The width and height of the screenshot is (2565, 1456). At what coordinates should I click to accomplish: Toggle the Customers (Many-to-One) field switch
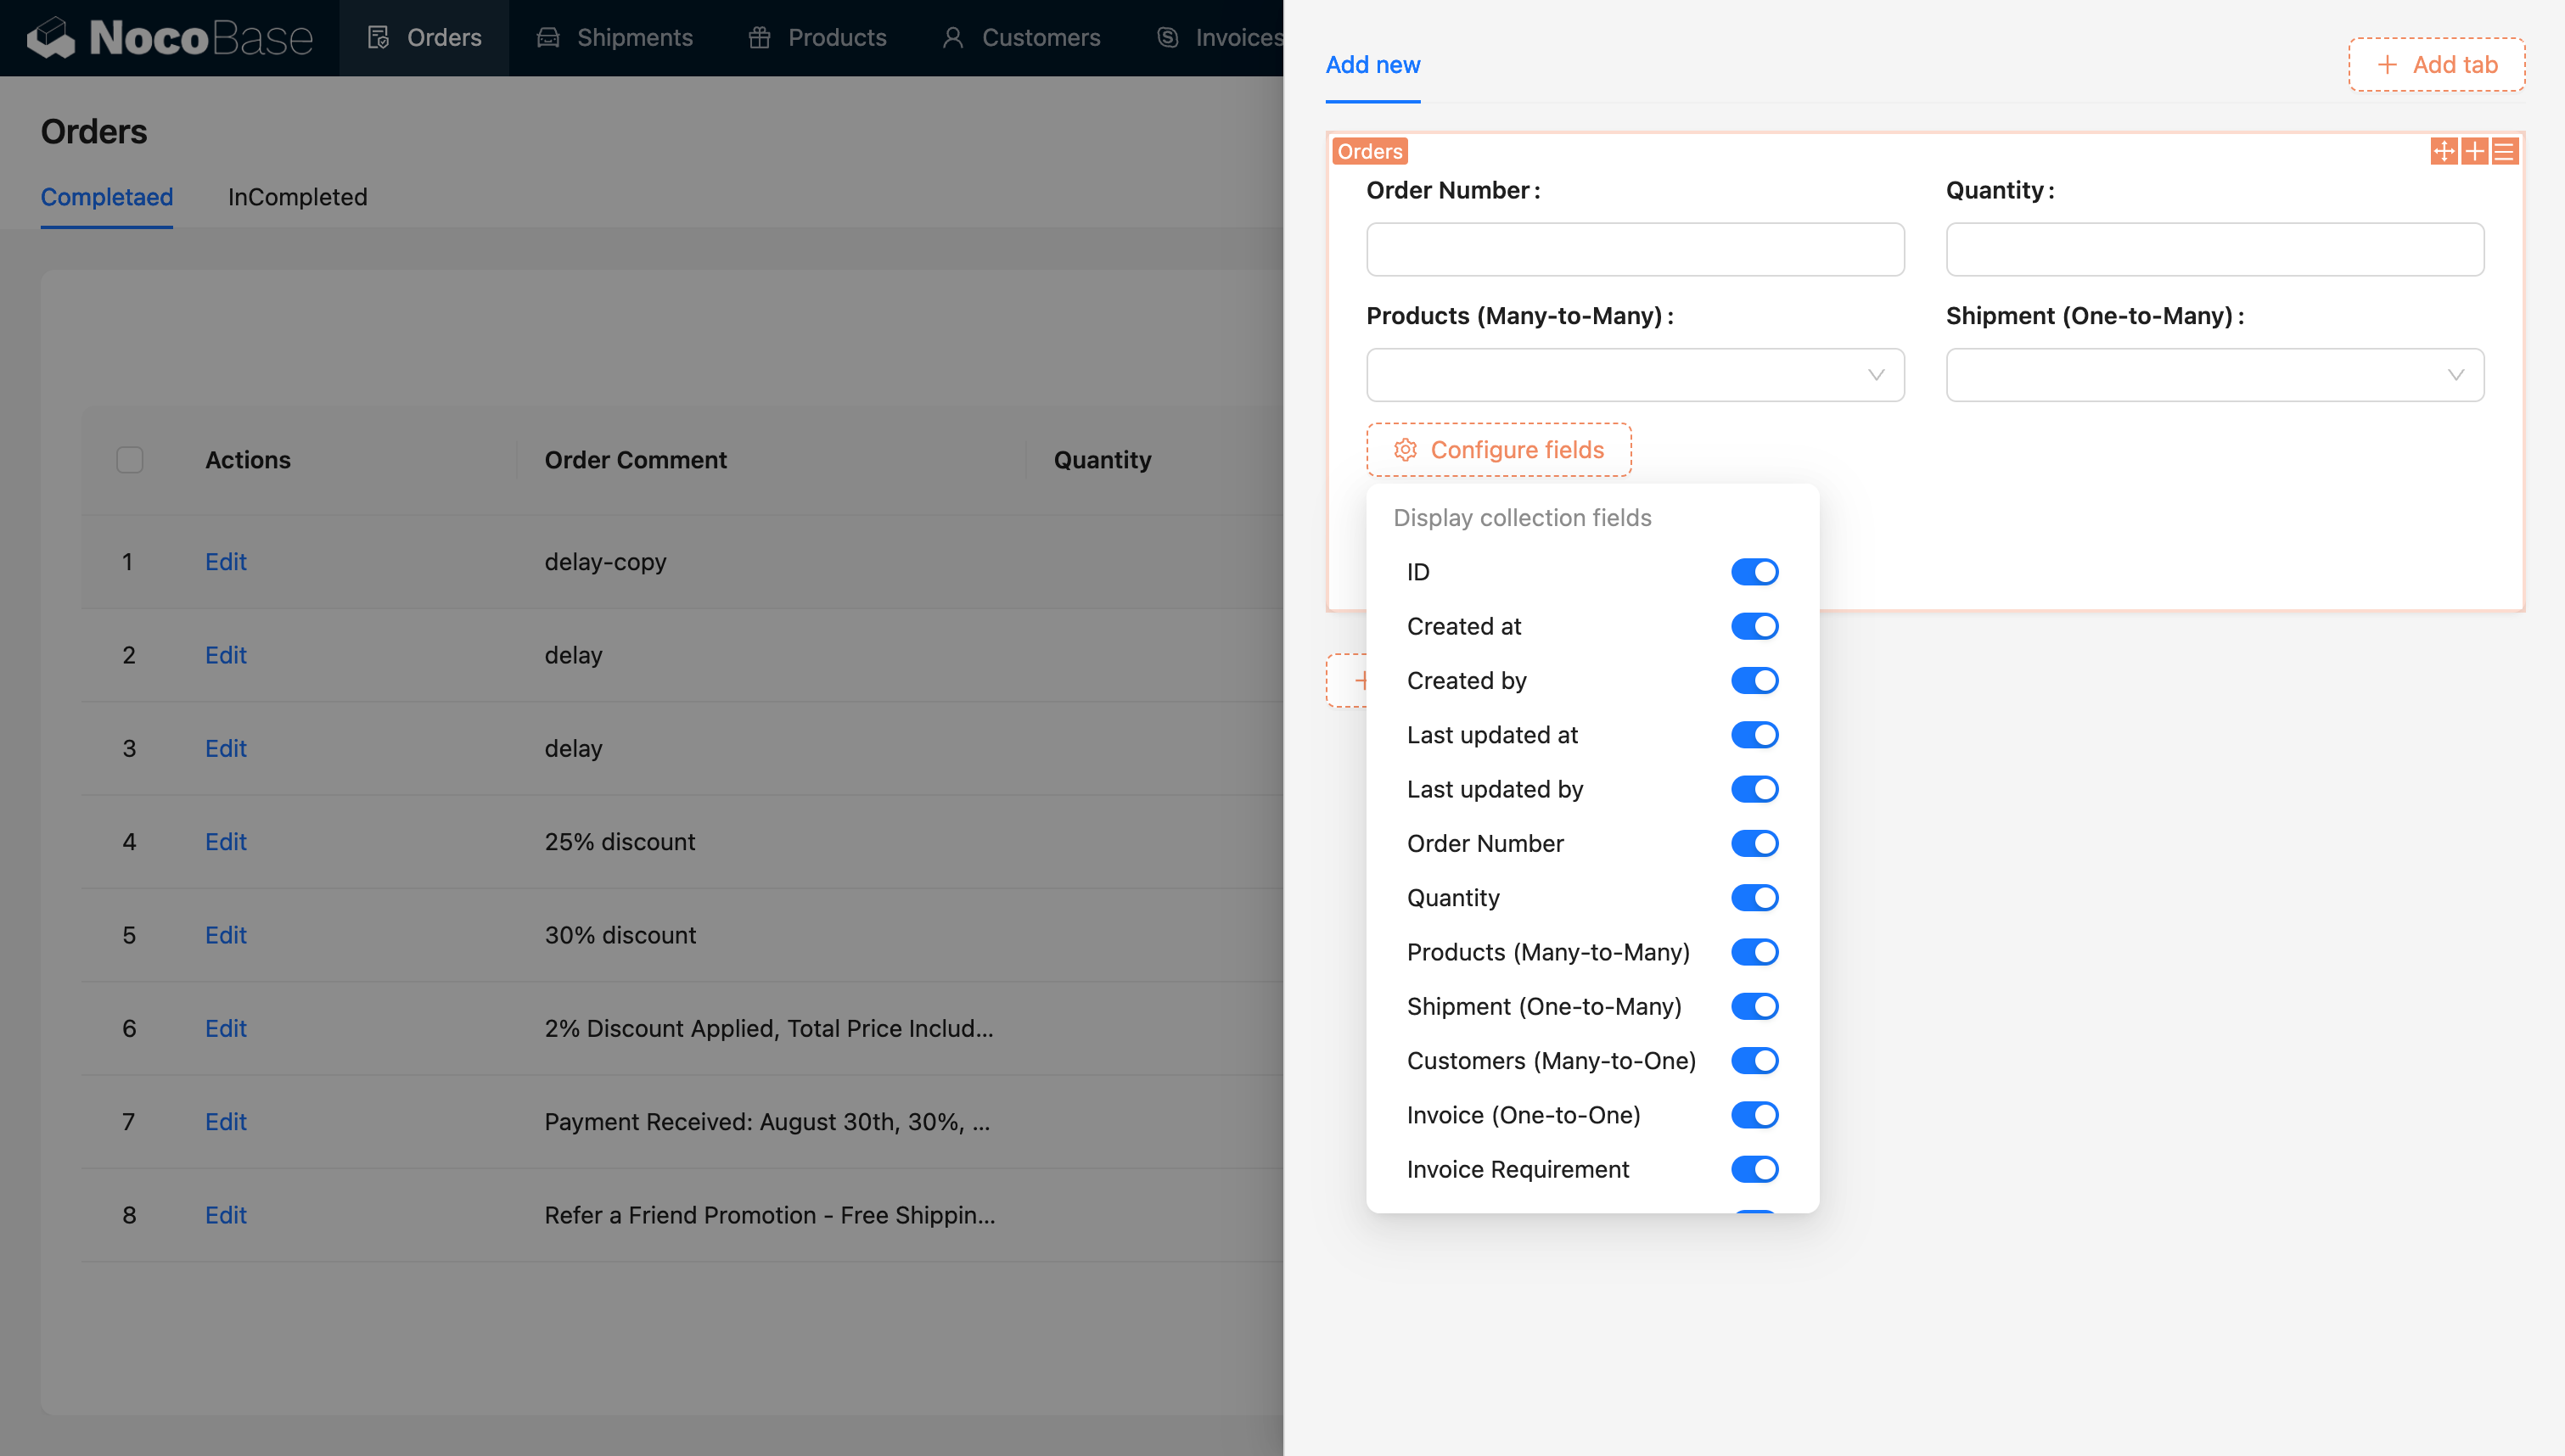coord(1754,1060)
